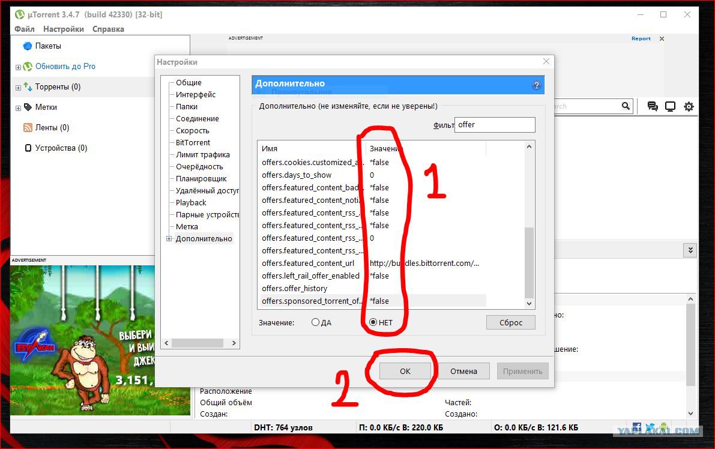Expand the Метки tree node
The height and width of the screenshot is (449, 715).
pyautogui.click(x=18, y=109)
